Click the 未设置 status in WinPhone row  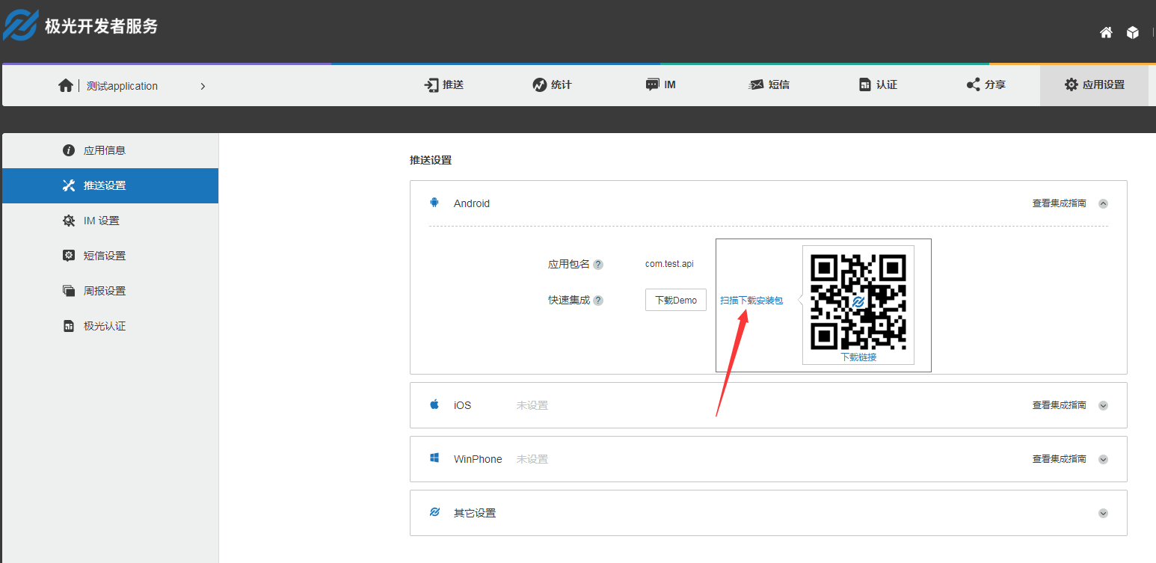[x=532, y=459]
